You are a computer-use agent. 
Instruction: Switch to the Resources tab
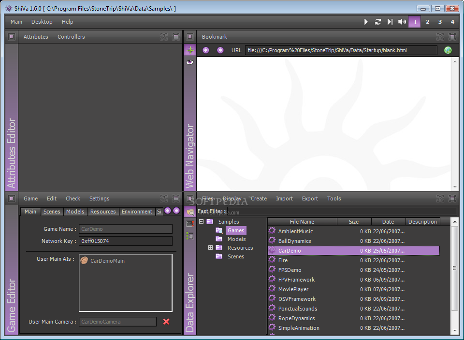[x=103, y=212]
